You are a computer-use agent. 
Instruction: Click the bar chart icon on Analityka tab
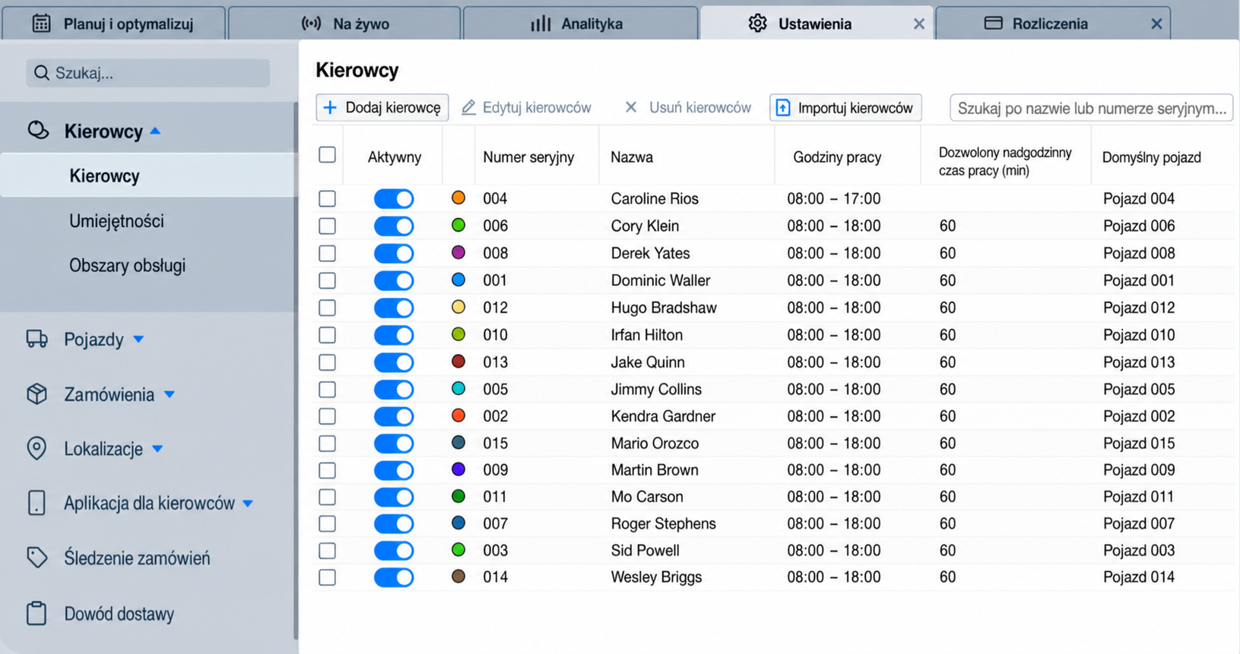[541, 24]
